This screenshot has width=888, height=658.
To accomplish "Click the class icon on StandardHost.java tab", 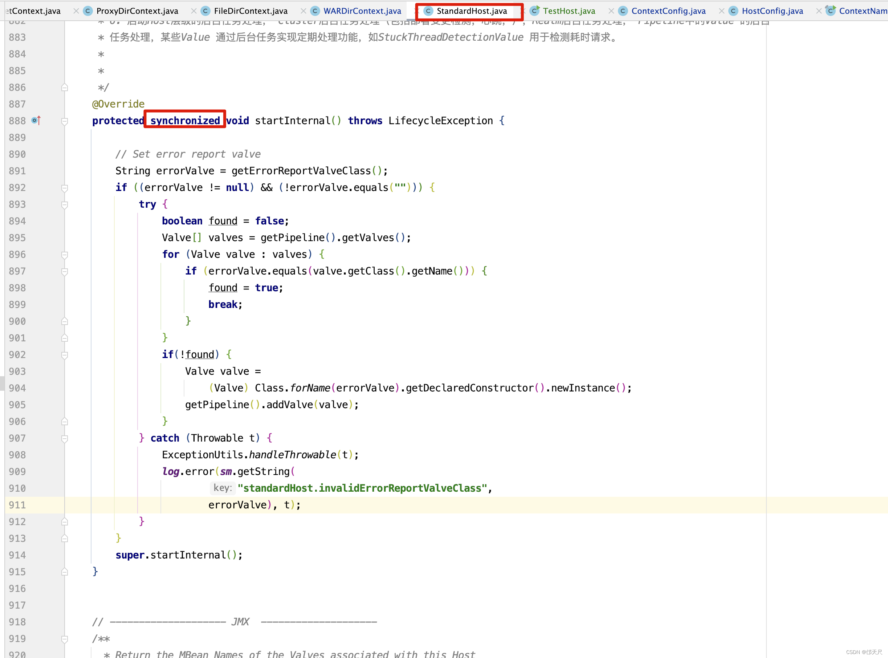I will (x=428, y=11).
